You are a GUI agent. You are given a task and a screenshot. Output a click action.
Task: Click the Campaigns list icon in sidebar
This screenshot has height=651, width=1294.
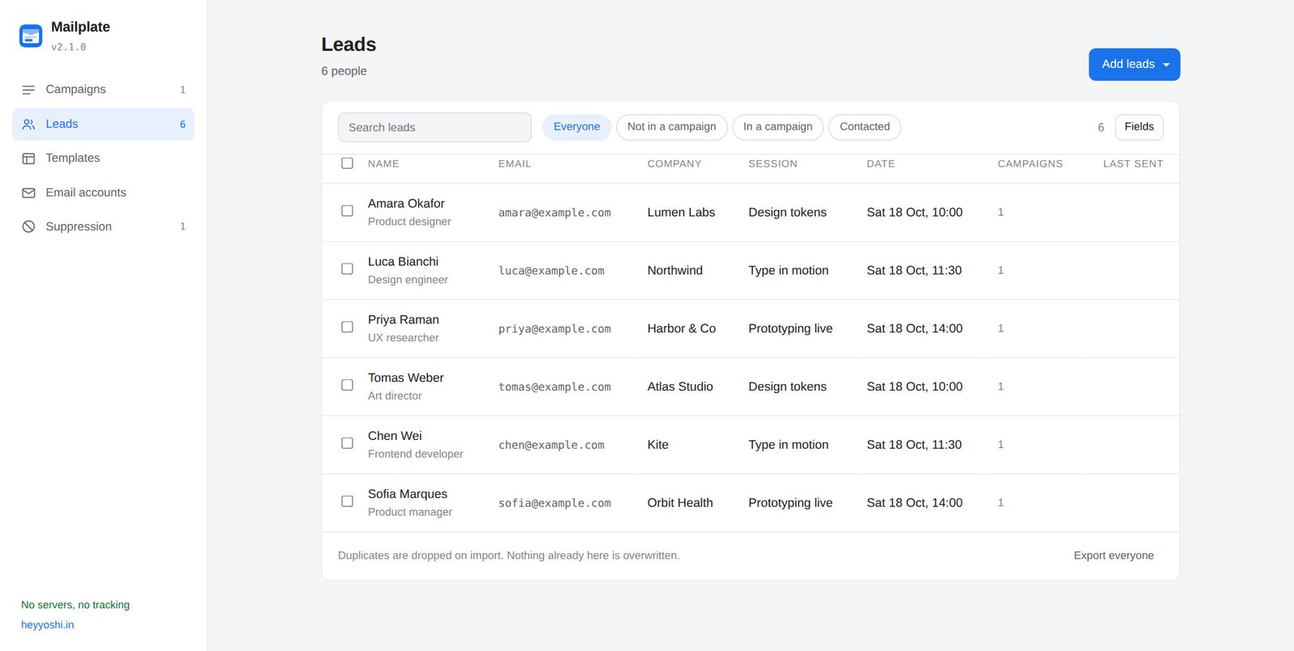[x=28, y=90]
